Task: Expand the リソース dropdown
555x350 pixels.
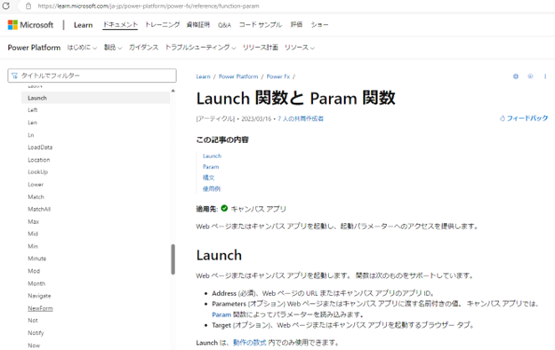Action: [300, 47]
